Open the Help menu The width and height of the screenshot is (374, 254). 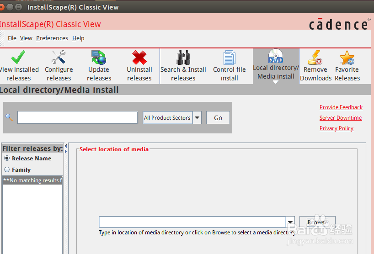[x=78, y=38]
